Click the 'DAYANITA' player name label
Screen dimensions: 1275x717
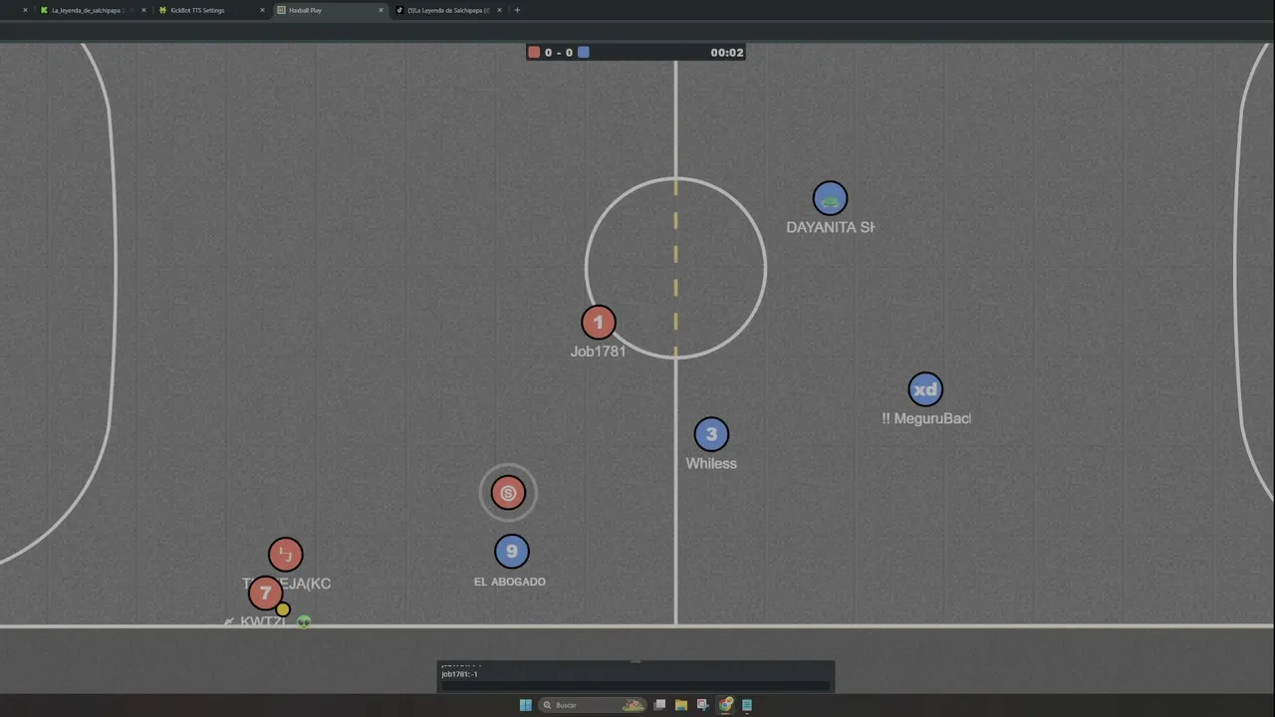point(831,227)
